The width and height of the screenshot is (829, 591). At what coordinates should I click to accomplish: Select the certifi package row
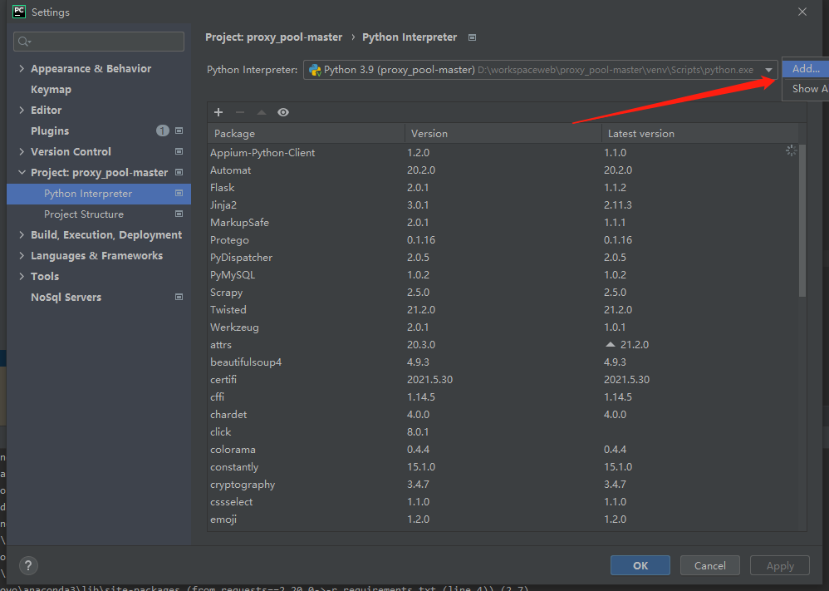503,379
